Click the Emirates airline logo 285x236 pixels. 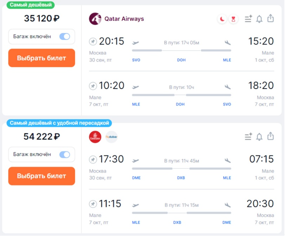tap(95, 137)
